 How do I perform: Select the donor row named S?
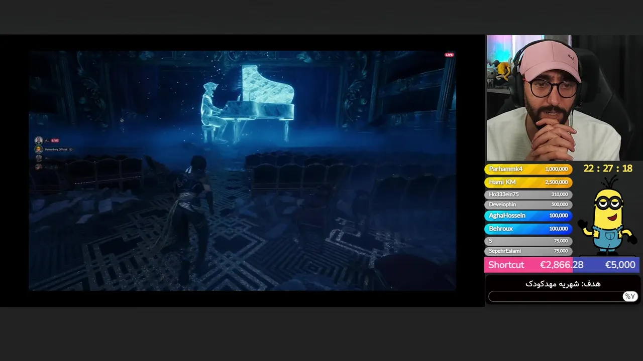(527, 241)
